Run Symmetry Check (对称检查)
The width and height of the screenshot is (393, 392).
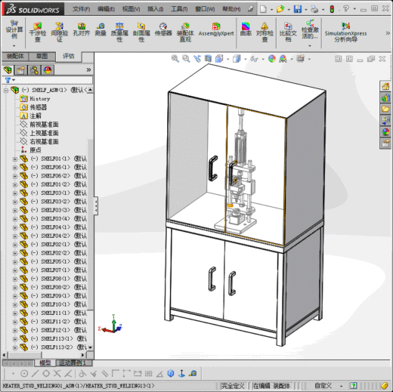(265, 32)
